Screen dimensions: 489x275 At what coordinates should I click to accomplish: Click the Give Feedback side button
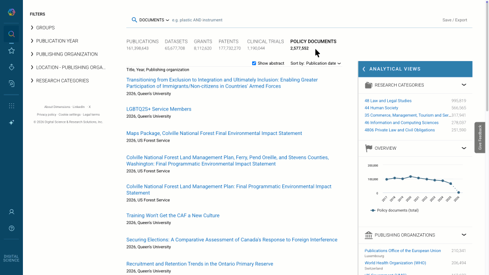pos(480,137)
